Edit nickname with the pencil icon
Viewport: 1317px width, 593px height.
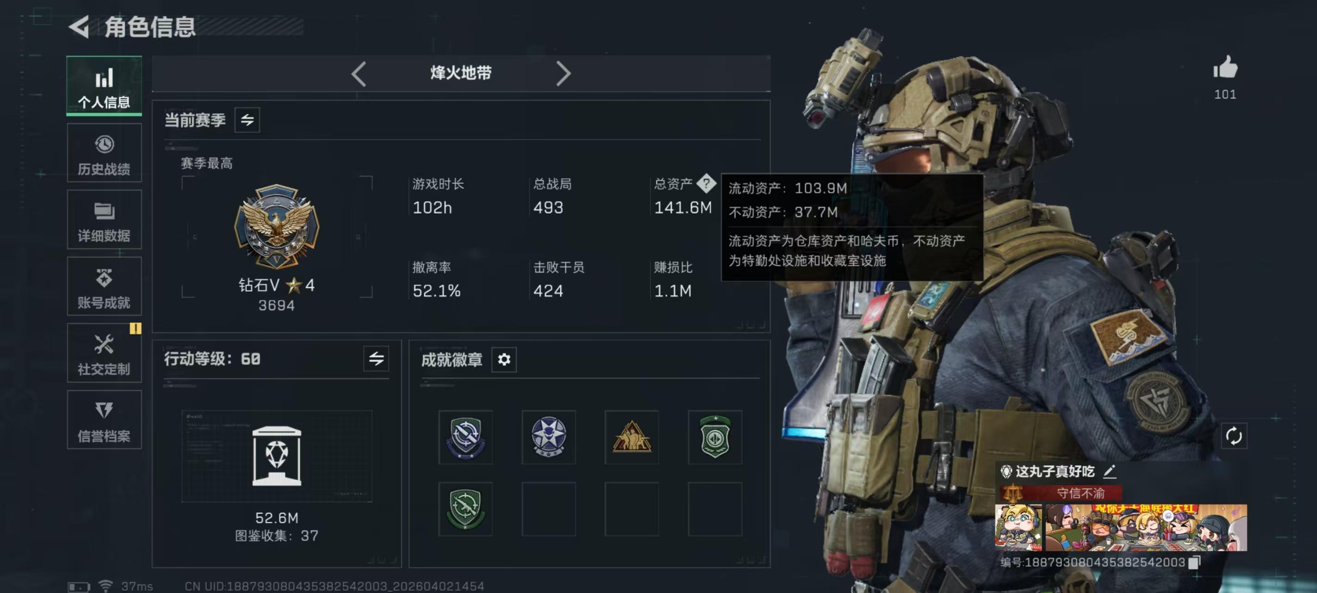click(x=1109, y=471)
